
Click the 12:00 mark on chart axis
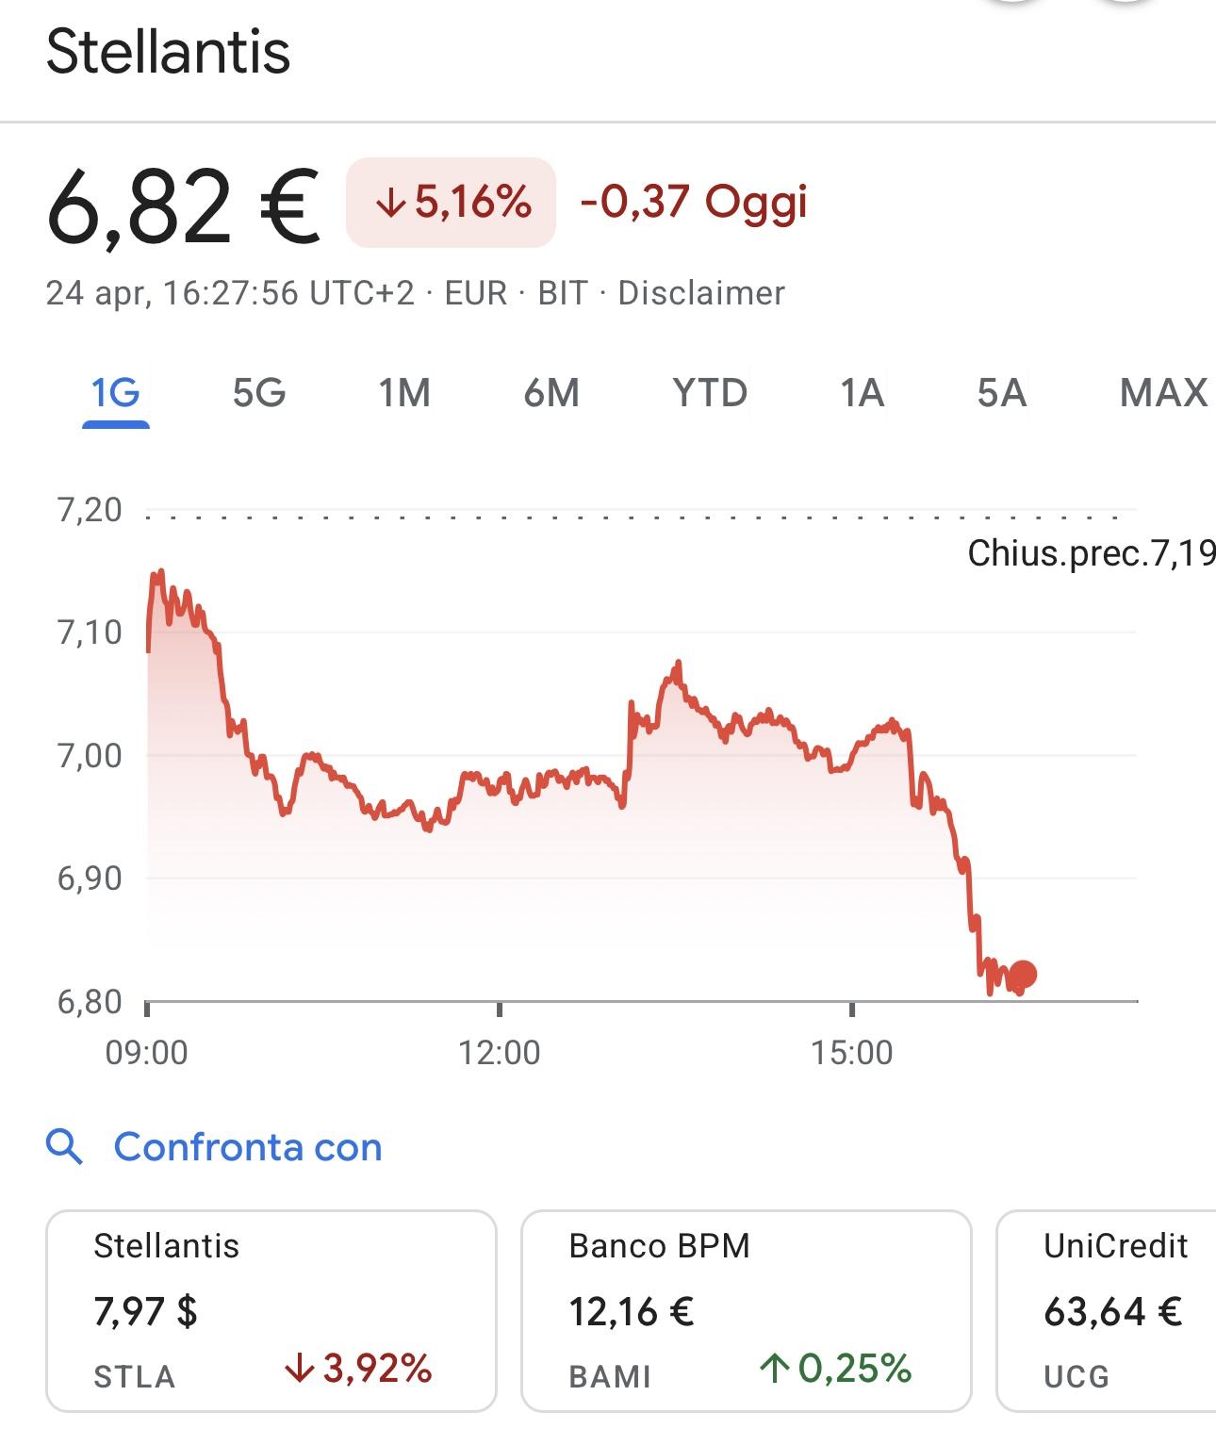pos(500,1051)
